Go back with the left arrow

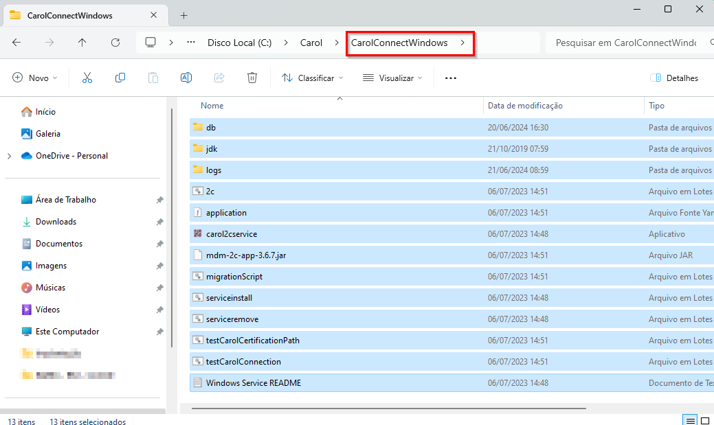pos(16,43)
